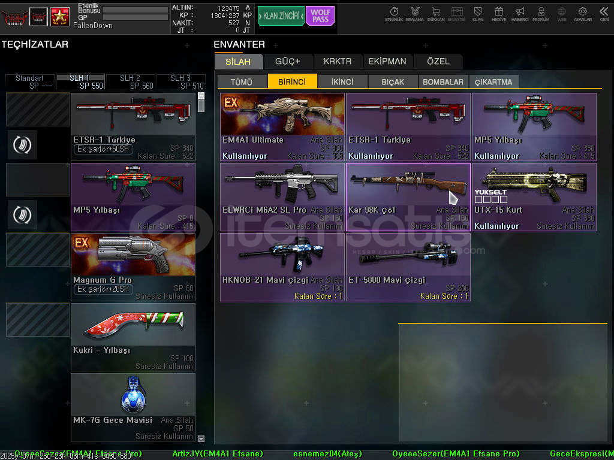Viewport: 614px width, 460px height.
Task: Select the BIÇAK weapon filter
Action: pyautogui.click(x=393, y=81)
